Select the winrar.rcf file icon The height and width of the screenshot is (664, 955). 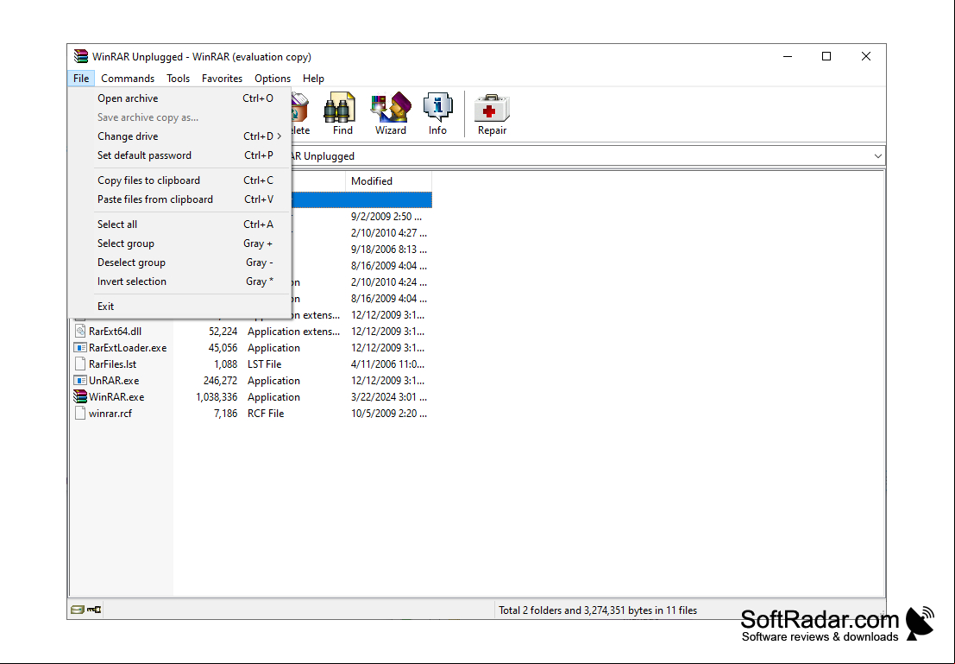coord(79,414)
